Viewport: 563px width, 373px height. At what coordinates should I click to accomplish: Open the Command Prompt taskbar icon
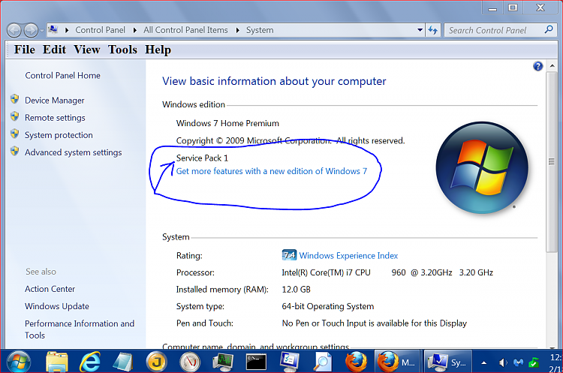coord(256,362)
